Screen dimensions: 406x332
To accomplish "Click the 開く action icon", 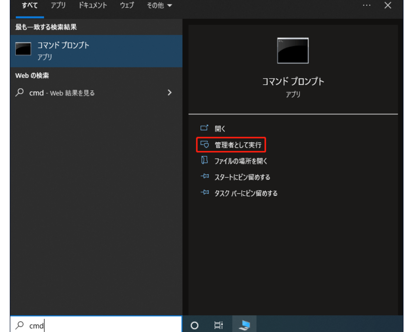I will click(205, 128).
